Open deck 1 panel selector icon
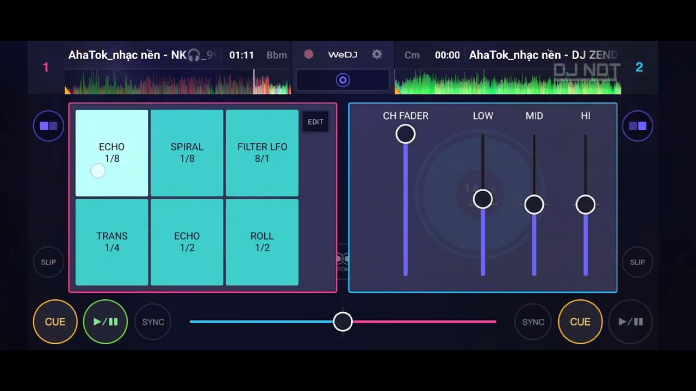This screenshot has width=696, height=391. click(x=48, y=126)
